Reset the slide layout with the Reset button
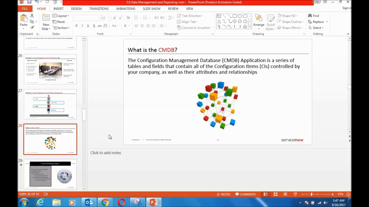Viewport: 369px width, 207px height. pyautogui.click(x=59, y=22)
